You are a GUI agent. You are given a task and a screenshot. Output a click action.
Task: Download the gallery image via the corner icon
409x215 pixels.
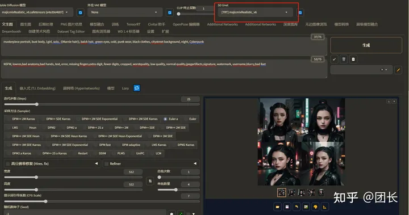click(389, 102)
